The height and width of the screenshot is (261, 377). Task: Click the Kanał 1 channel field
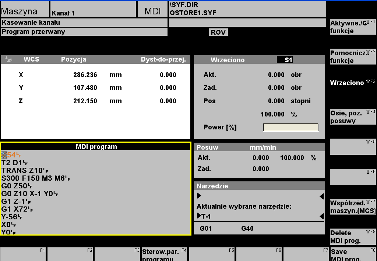(x=93, y=9)
